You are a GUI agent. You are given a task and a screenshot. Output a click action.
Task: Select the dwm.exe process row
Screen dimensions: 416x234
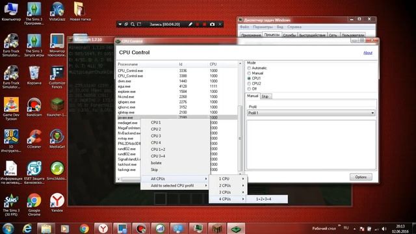(177, 81)
